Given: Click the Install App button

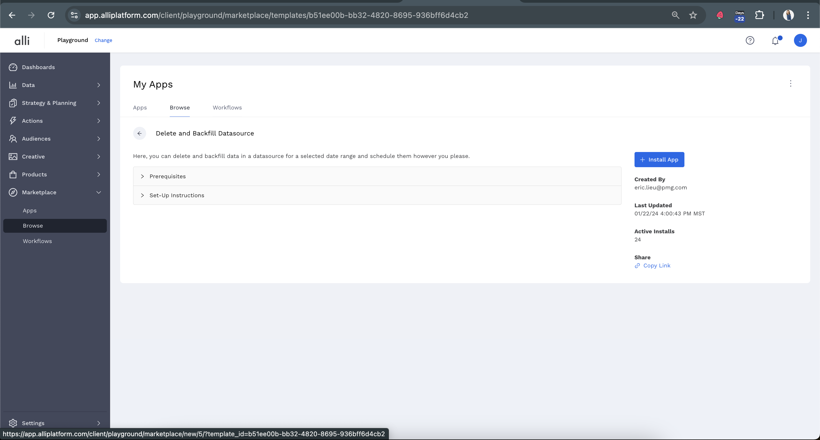Looking at the screenshot, I should pos(659,160).
